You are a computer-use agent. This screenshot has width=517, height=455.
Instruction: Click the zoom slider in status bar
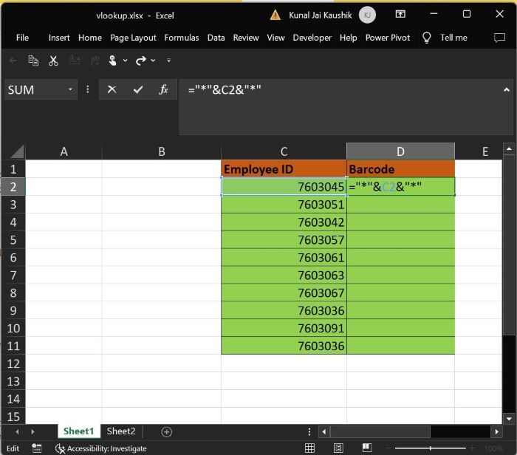431,448
